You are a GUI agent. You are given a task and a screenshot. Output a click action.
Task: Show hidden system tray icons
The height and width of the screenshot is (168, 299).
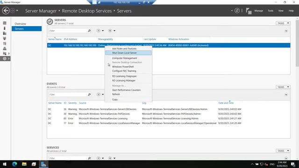pos(252,164)
